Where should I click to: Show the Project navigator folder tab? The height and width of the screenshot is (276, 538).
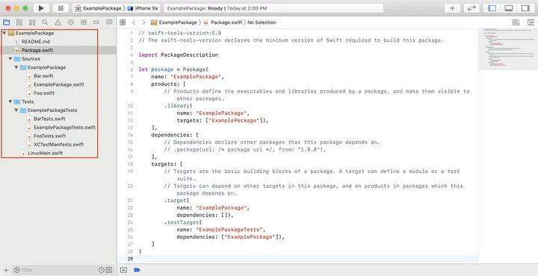pos(6,22)
